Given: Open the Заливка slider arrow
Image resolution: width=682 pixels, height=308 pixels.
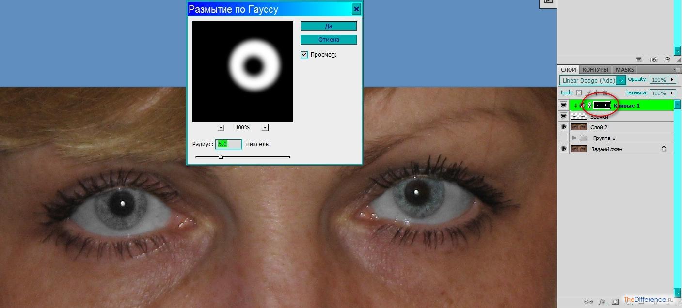Looking at the screenshot, I should [672, 93].
